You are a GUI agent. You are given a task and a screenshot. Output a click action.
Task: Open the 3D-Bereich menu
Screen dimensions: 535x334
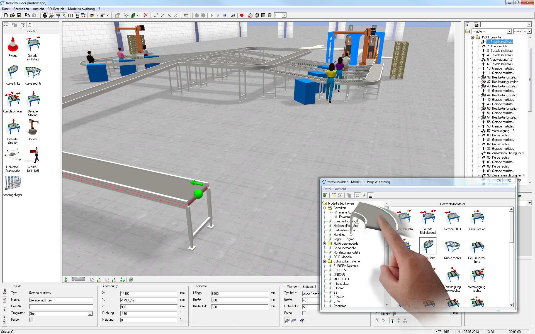(56, 9)
